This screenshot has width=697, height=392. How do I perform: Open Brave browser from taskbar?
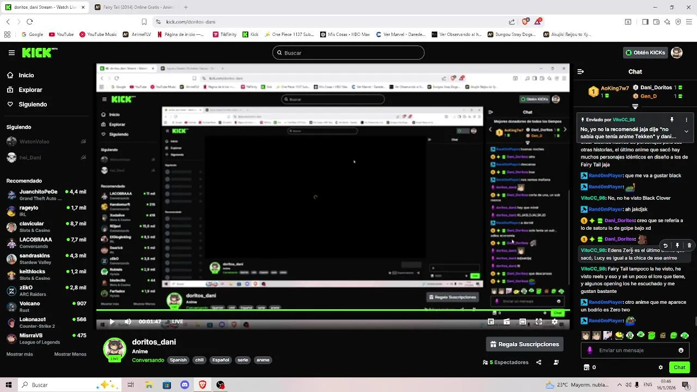click(x=203, y=385)
